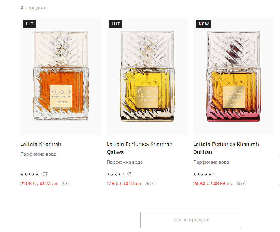Screen dimensions: 280x232
Task: Click the HIT badge on Khamrah Qahwa
Action: pyautogui.click(x=116, y=24)
